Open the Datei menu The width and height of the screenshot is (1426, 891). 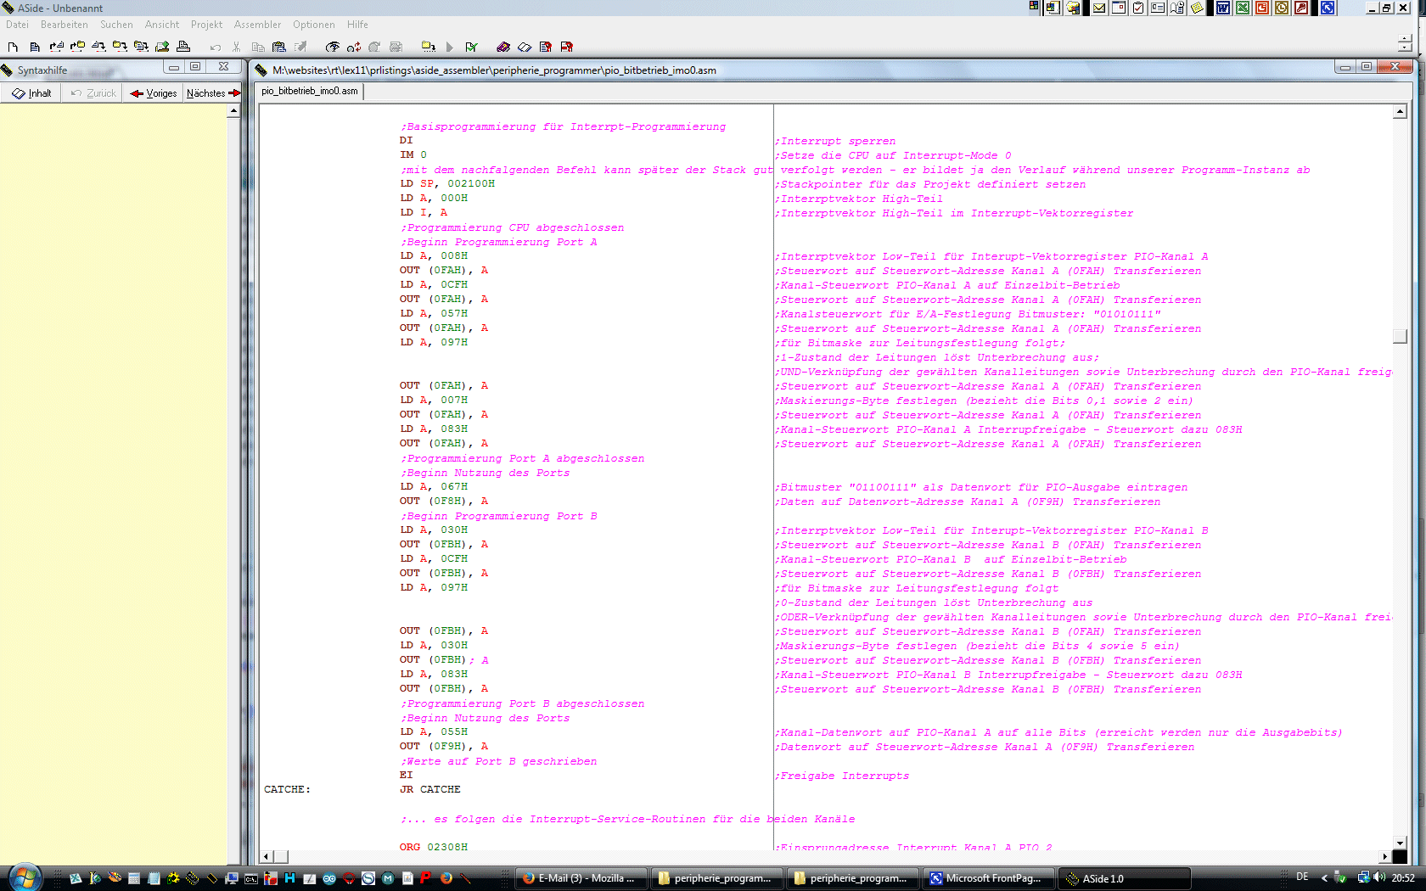[x=17, y=25]
